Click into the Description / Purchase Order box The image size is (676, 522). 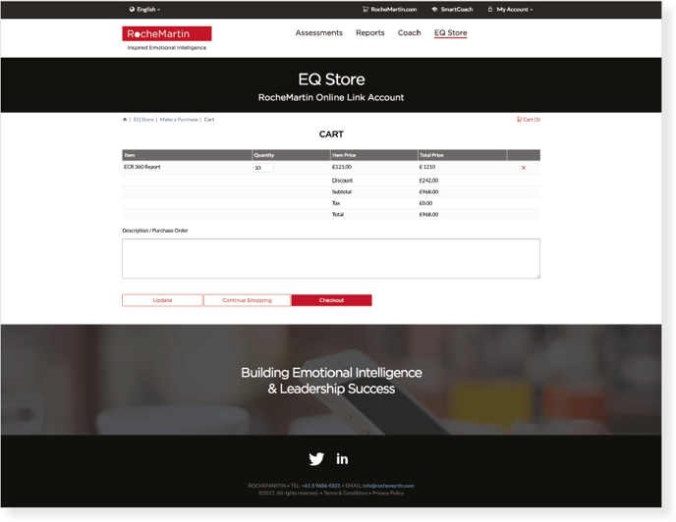(x=331, y=258)
